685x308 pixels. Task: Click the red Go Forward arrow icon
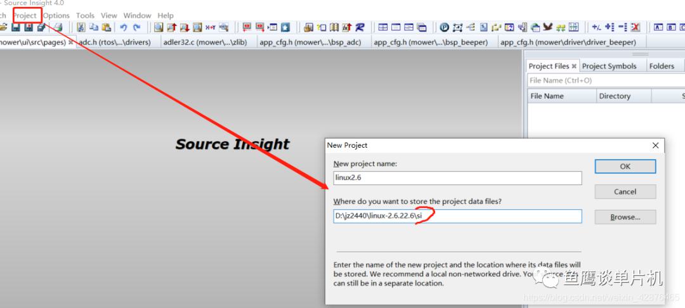260,27
